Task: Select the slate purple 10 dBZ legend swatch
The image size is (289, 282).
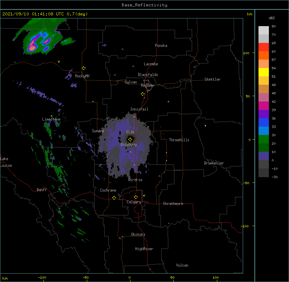Action: coord(264,156)
